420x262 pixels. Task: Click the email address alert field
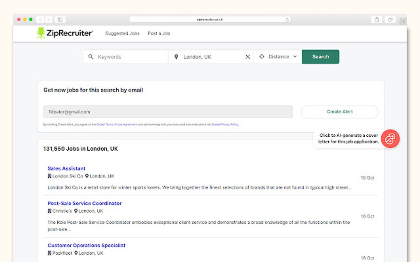(x=168, y=112)
